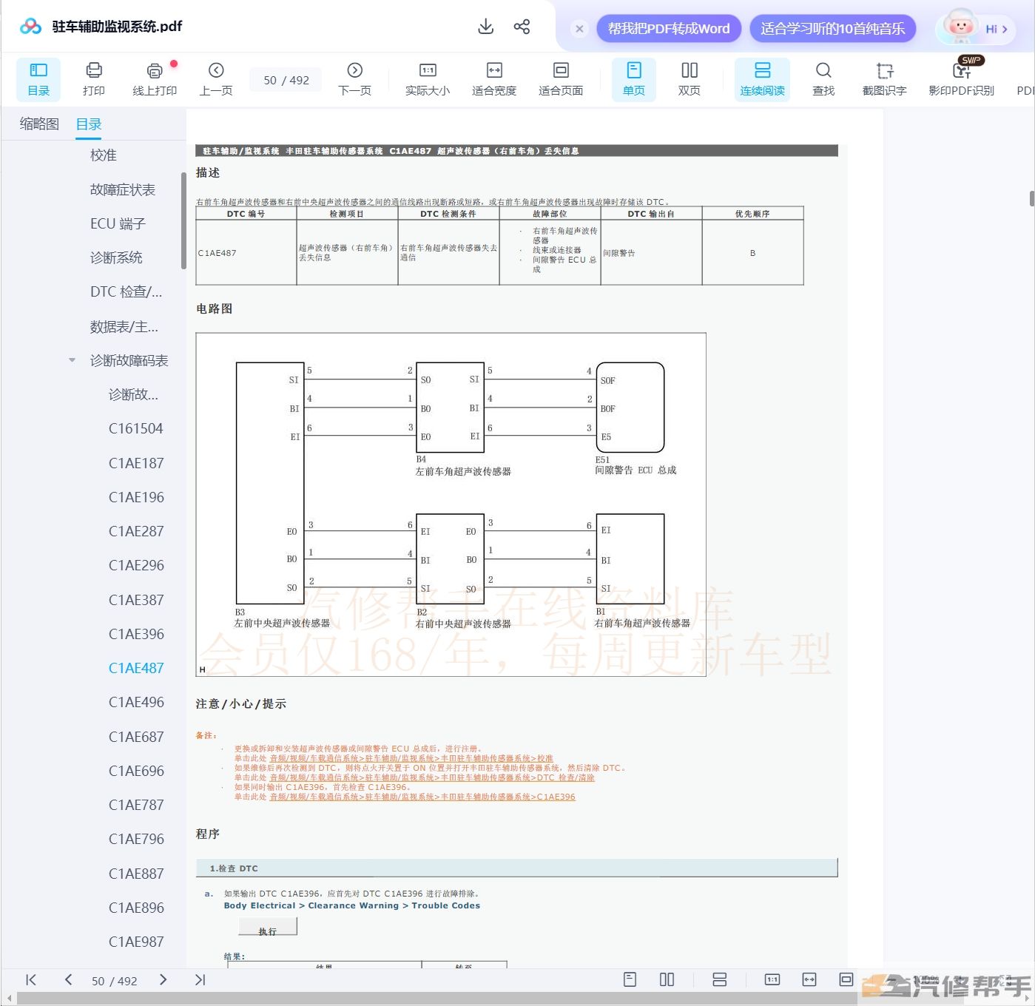Open C161504 in the outline
Viewport: 1035px width, 1006px height.
point(136,428)
